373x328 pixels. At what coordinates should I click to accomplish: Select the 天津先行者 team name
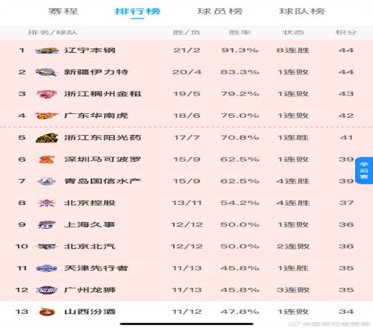(96, 268)
